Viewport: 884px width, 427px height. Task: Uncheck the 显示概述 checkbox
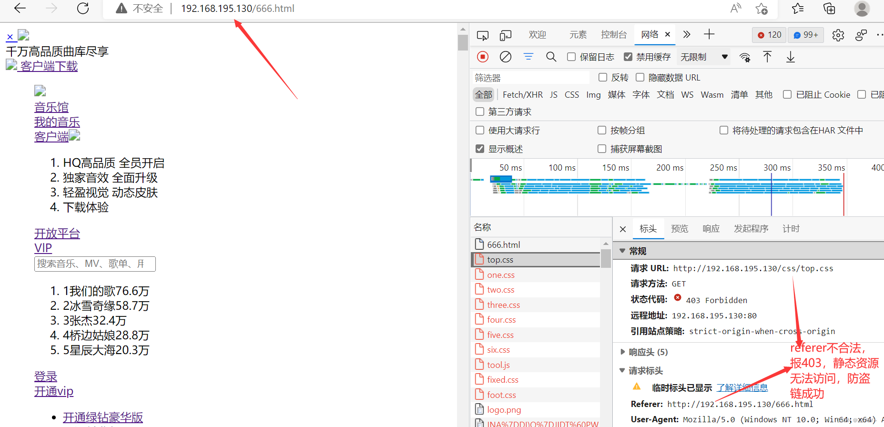(x=480, y=149)
